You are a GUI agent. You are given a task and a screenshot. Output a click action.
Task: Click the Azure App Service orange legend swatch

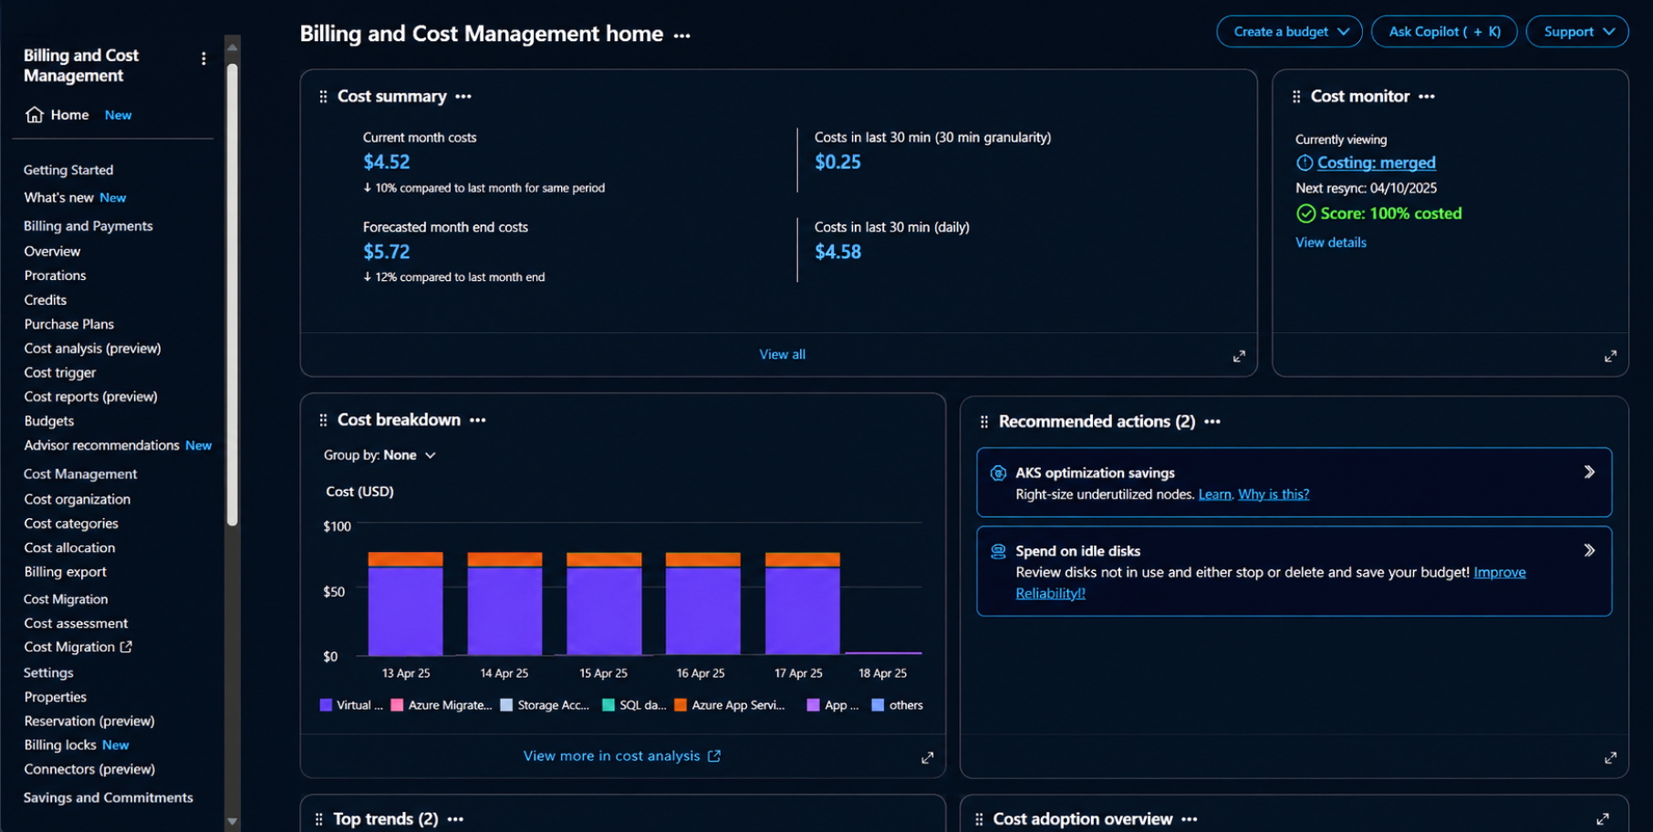(x=681, y=705)
